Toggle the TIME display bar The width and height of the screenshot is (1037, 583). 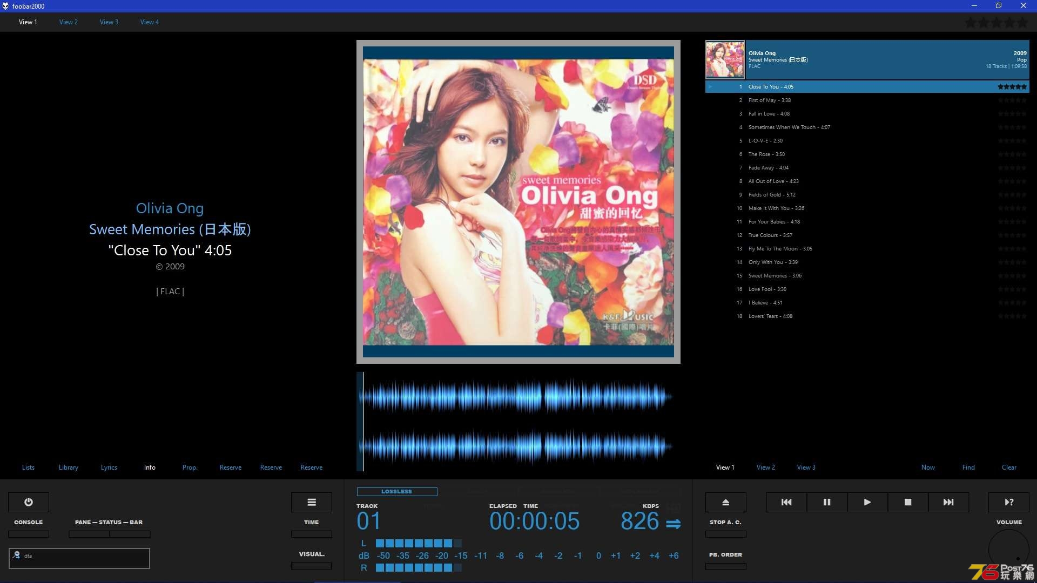click(x=312, y=534)
